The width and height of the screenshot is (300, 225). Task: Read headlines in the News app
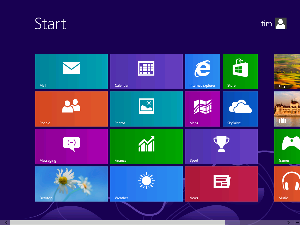(x=221, y=184)
